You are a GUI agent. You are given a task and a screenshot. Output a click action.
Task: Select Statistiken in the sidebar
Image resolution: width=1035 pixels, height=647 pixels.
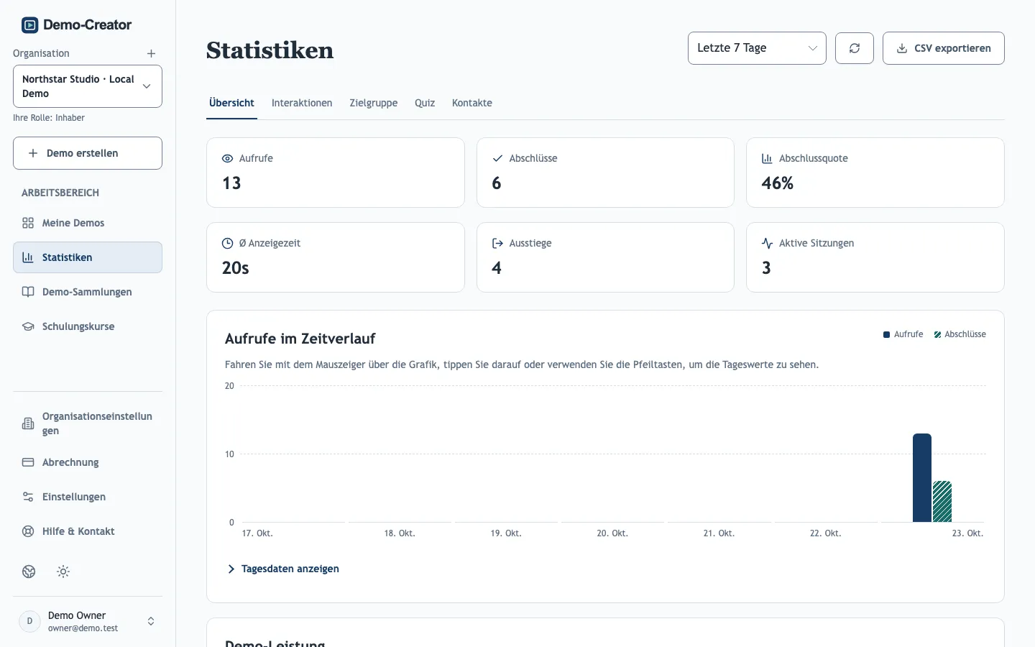88,257
